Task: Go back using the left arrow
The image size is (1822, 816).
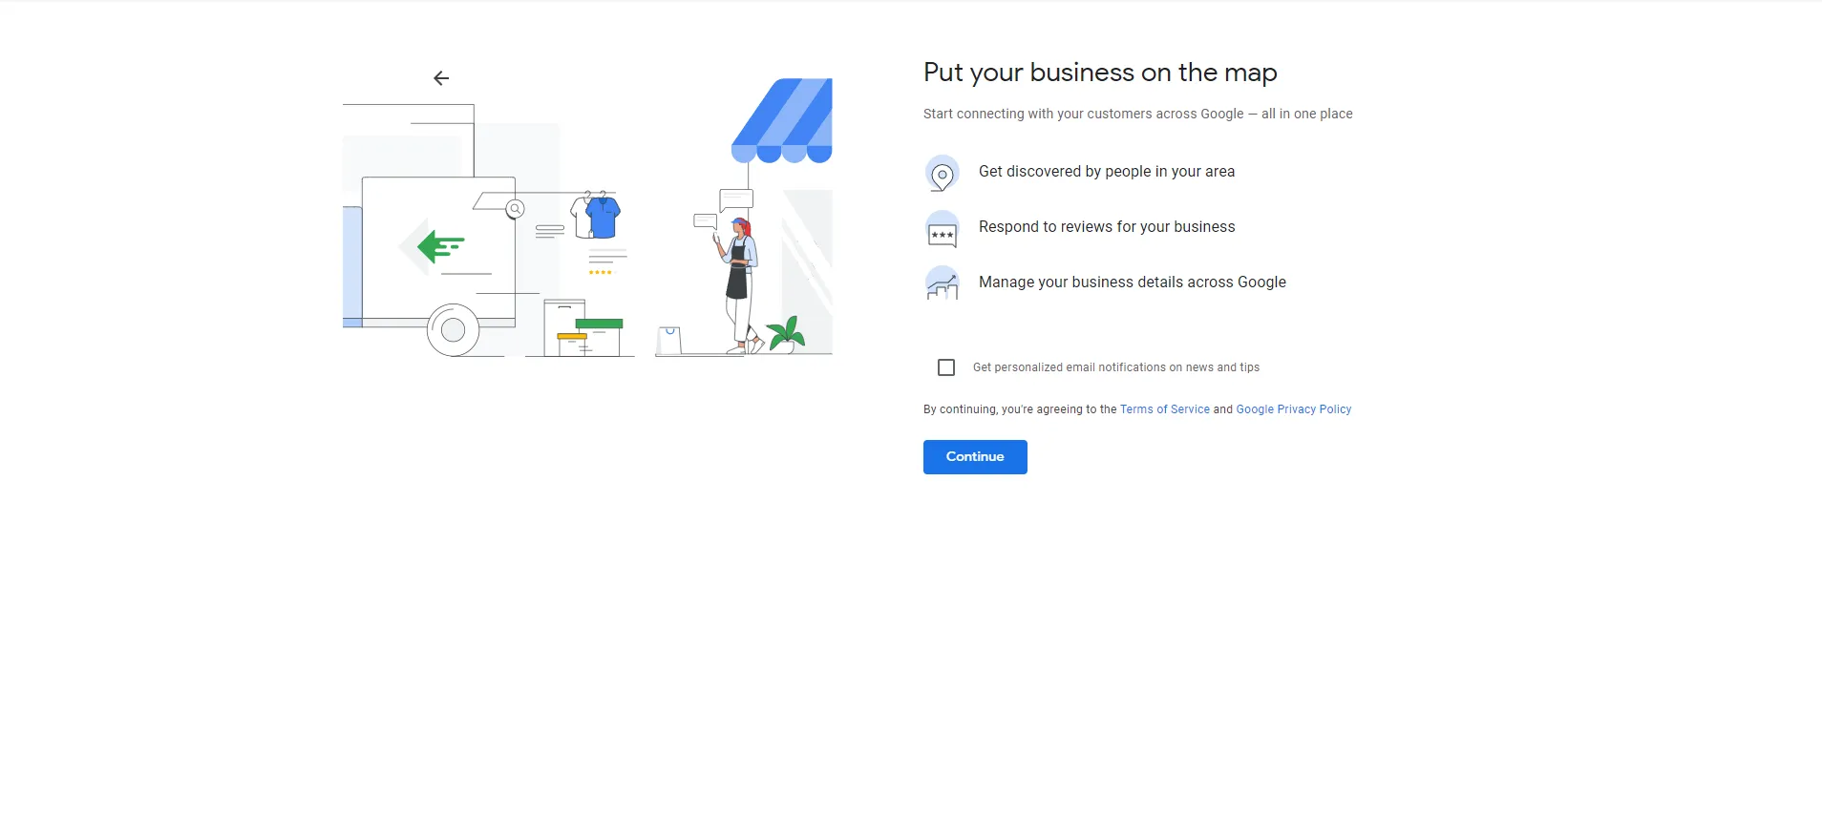Action: coord(441,78)
